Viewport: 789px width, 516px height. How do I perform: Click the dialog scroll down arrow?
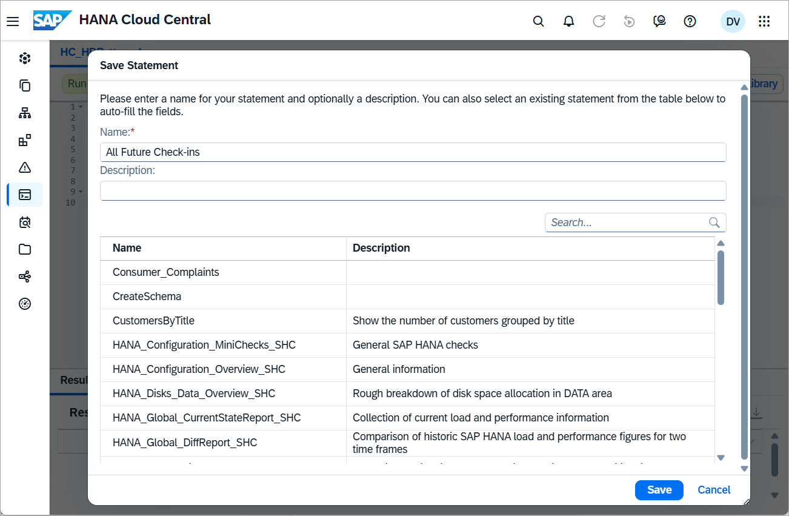(x=744, y=469)
